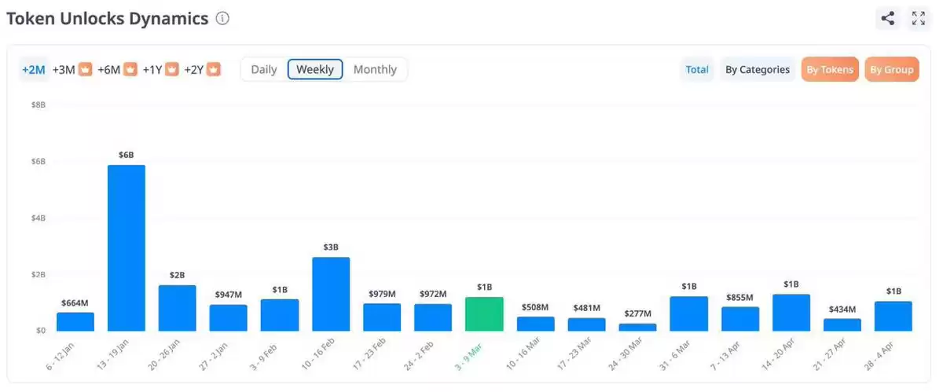Screen dimensions: 943x392
Task: Click the $972M value label
Action: coord(433,294)
